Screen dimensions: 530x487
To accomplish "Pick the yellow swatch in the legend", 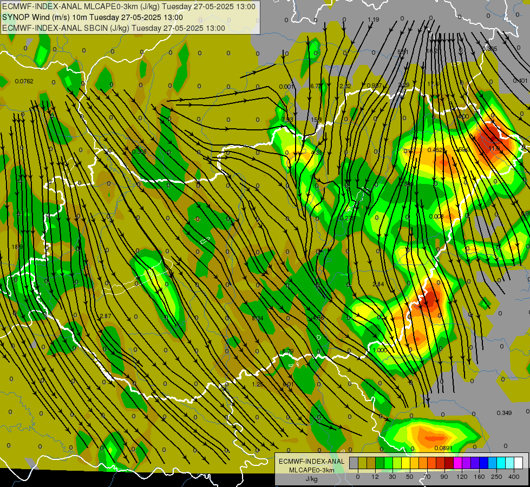I will coord(406,463).
